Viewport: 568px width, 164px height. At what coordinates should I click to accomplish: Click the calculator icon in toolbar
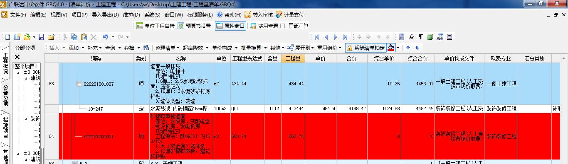click(402, 37)
